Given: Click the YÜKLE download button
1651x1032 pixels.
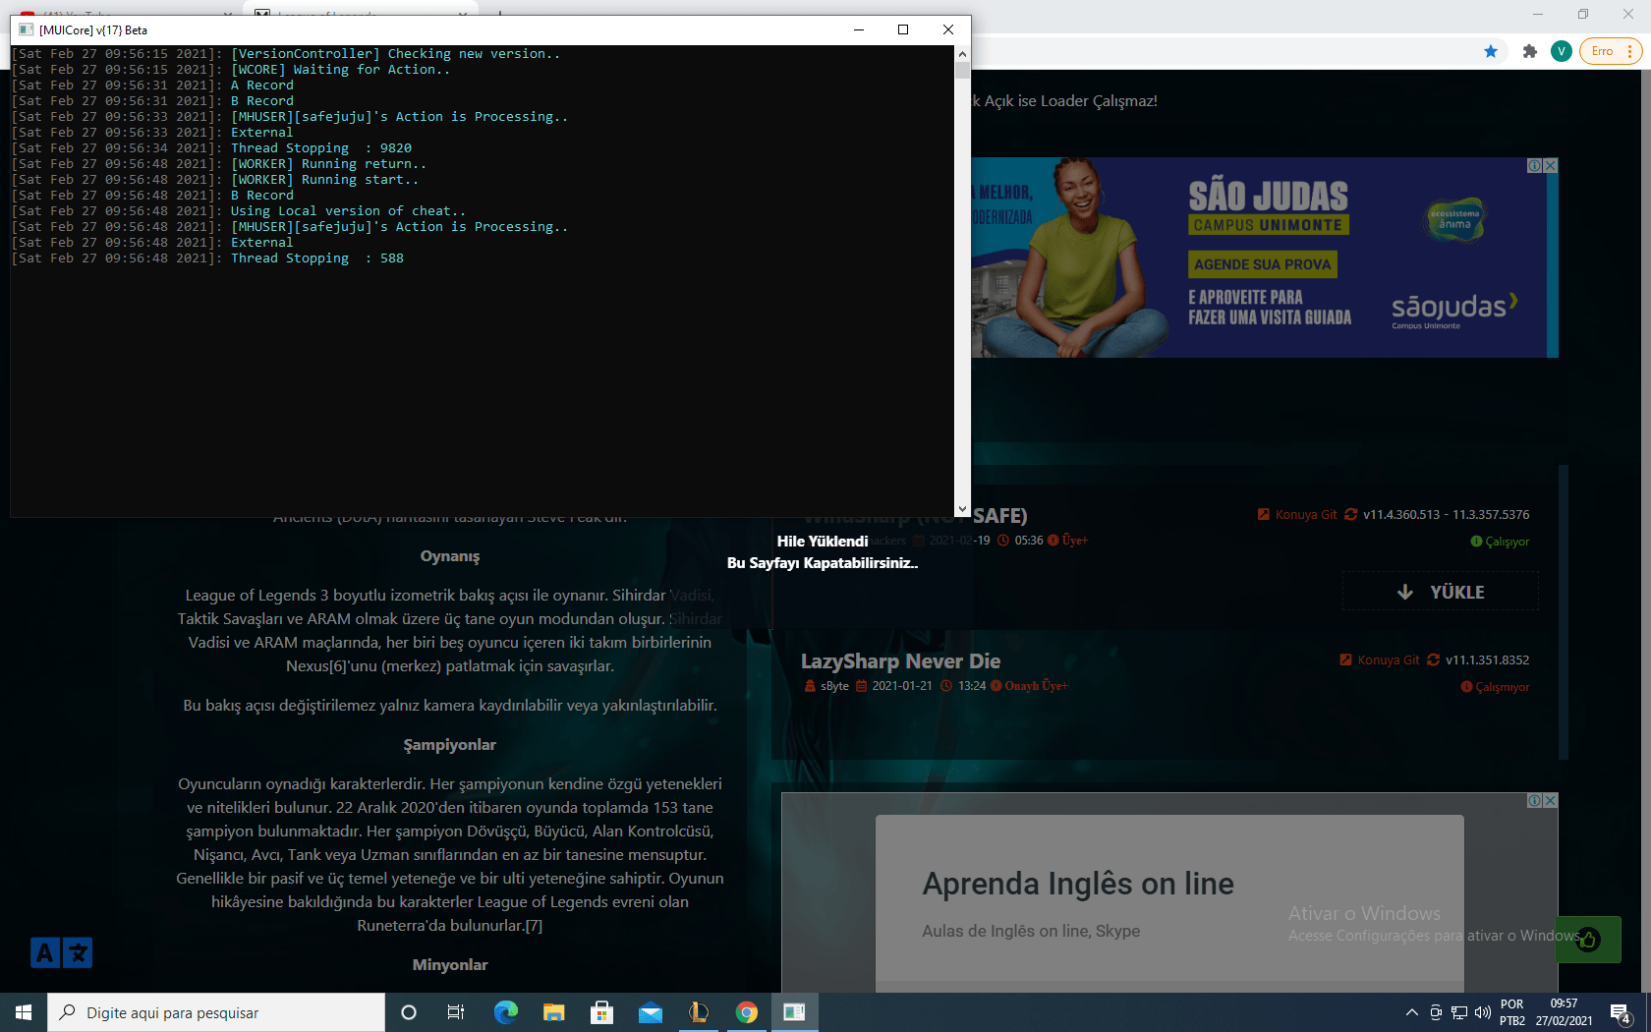Looking at the screenshot, I should (x=1441, y=592).
